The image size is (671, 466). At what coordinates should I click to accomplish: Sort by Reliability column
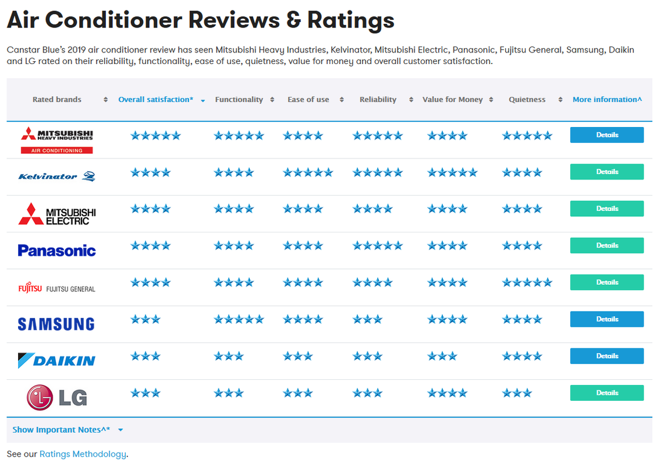411,100
